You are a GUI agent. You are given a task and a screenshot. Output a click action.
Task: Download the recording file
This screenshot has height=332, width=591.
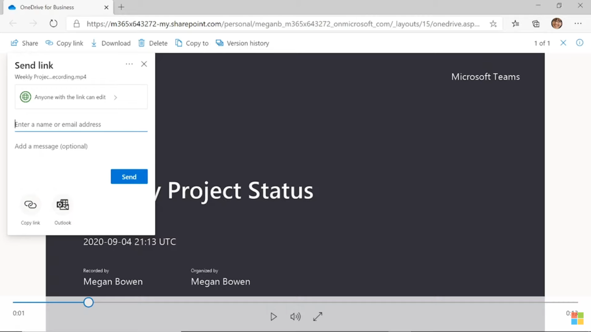111,43
